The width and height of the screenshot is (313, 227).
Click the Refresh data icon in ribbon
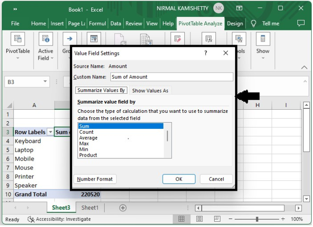(x=120, y=39)
